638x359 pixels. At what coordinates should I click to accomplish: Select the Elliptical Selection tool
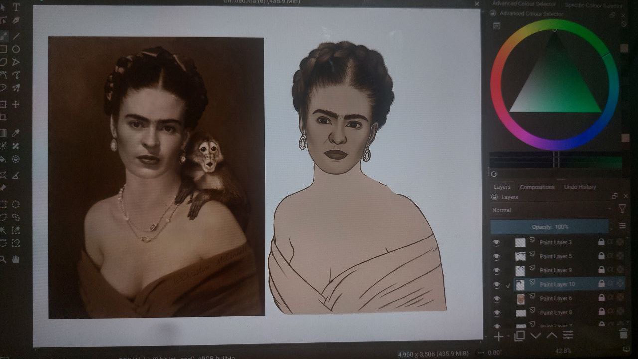click(x=16, y=204)
